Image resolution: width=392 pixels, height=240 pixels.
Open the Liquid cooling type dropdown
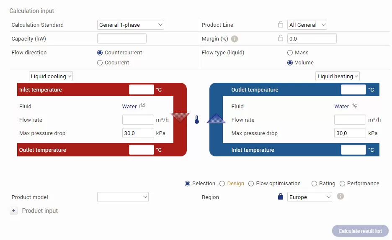coord(51,76)
